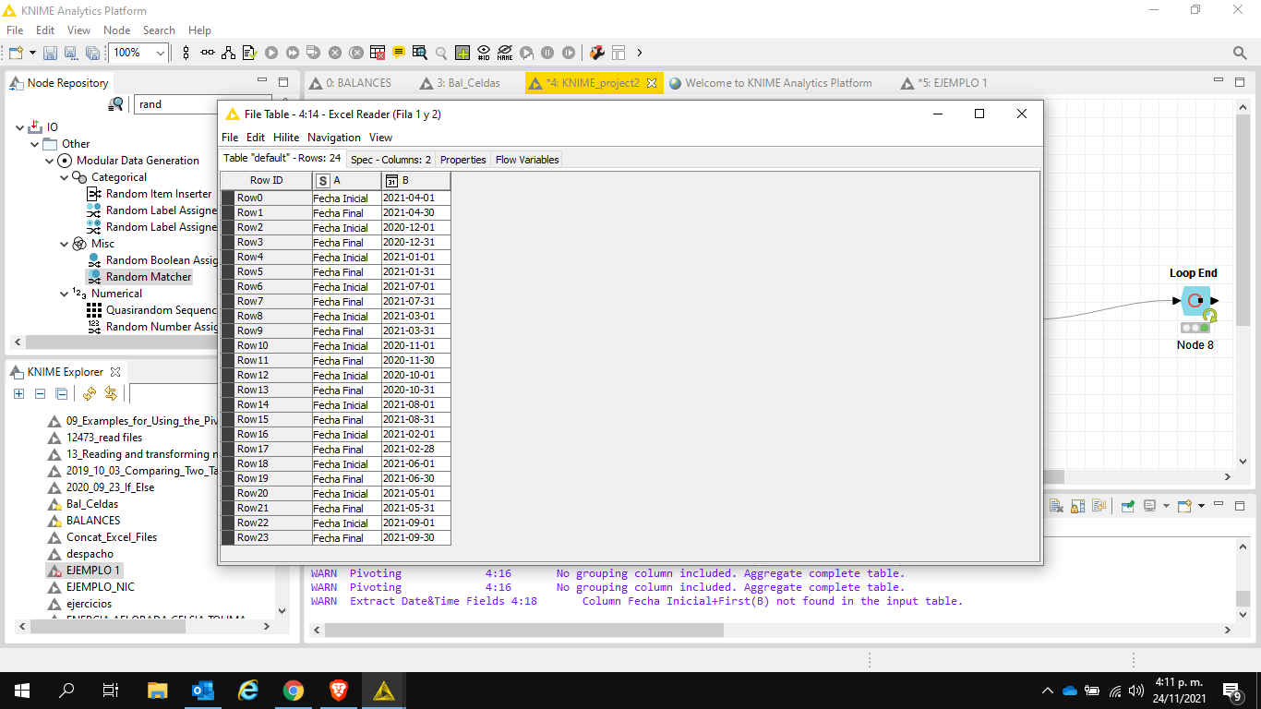Open the Search menu in the main menu bar
Screen dimensions: 1261x709
point(159,30)
